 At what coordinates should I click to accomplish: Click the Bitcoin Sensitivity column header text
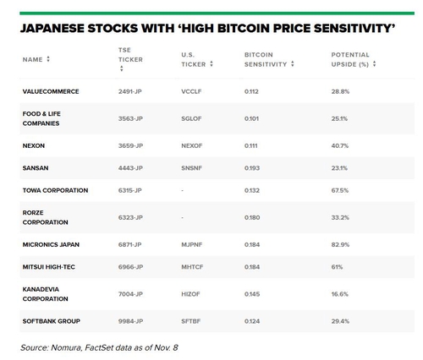pos(266,59)
